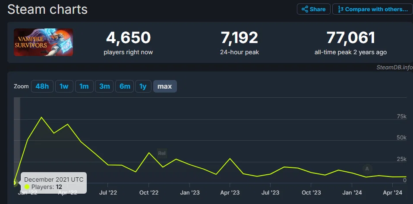Click the A announcement marker on chart
Screen dimensions: 413x204
click(367, 169)
